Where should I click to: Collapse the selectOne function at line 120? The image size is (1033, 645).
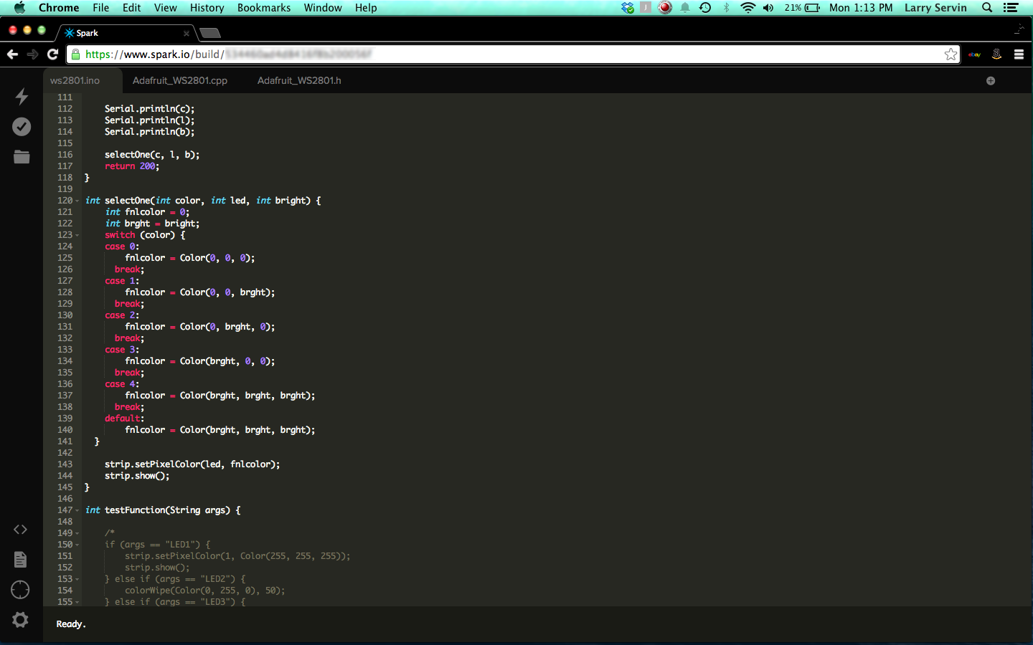click(77, 201)
